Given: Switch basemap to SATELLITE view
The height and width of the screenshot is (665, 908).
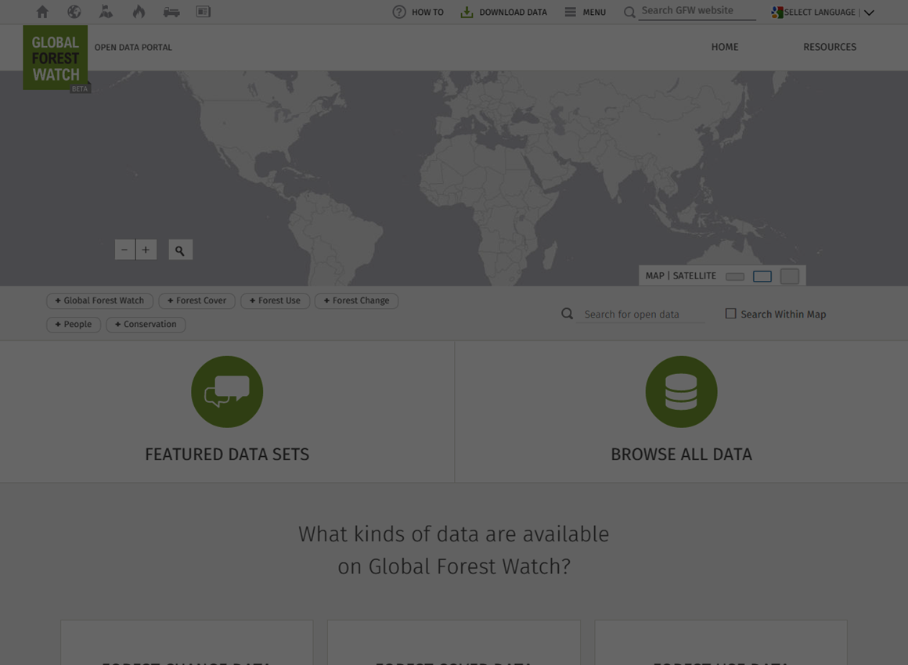Looking at the screenshot, I should coord(694,276).
